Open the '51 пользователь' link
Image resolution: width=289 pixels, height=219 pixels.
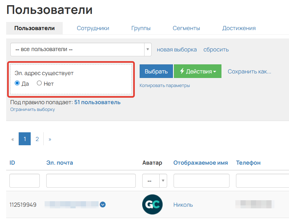pyautogui.click(x=97, y=102)
